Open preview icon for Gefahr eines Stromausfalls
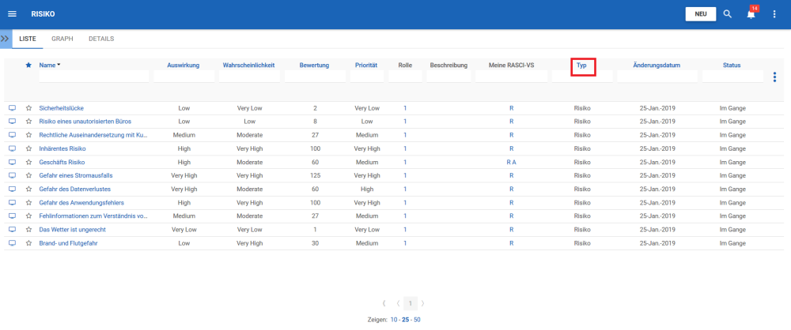 [12, 175]
